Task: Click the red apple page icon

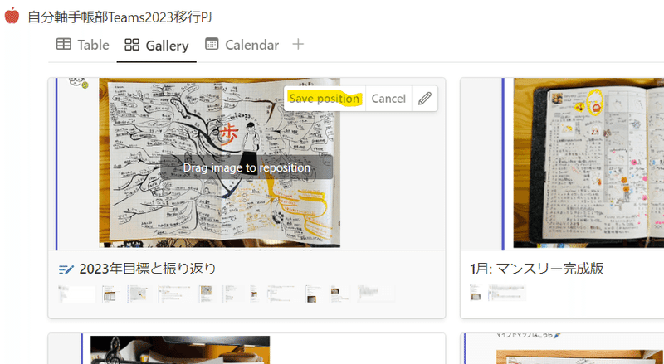Action: (x=12, y=16)
